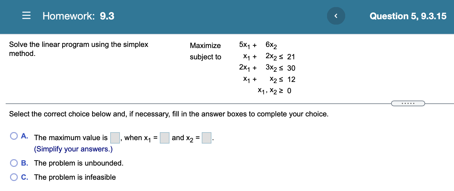
Task: Click the Homework: 9.3 title
Action: (78, 16)
